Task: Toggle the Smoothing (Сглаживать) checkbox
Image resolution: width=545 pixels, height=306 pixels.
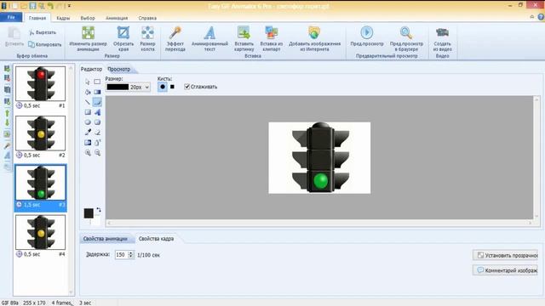Action: 187,87
